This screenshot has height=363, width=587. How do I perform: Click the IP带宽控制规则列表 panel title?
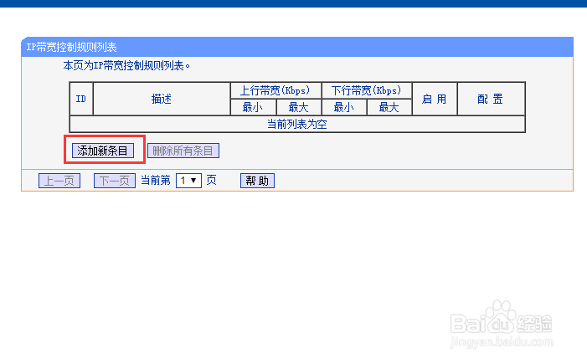coord(71,47)
